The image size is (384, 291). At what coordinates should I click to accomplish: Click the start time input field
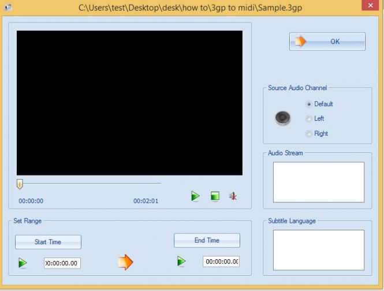coord(62,263)
